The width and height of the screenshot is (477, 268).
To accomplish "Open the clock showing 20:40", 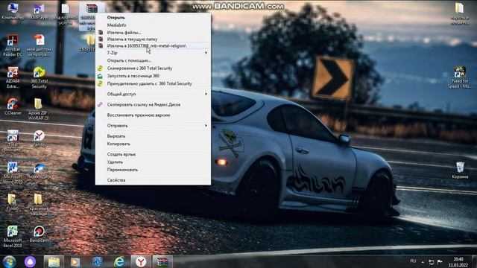I will click(x=458, y=262).
